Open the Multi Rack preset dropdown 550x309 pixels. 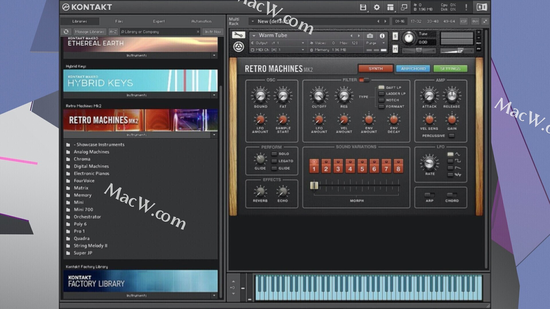pyautogui.click(x=253, y=21)
